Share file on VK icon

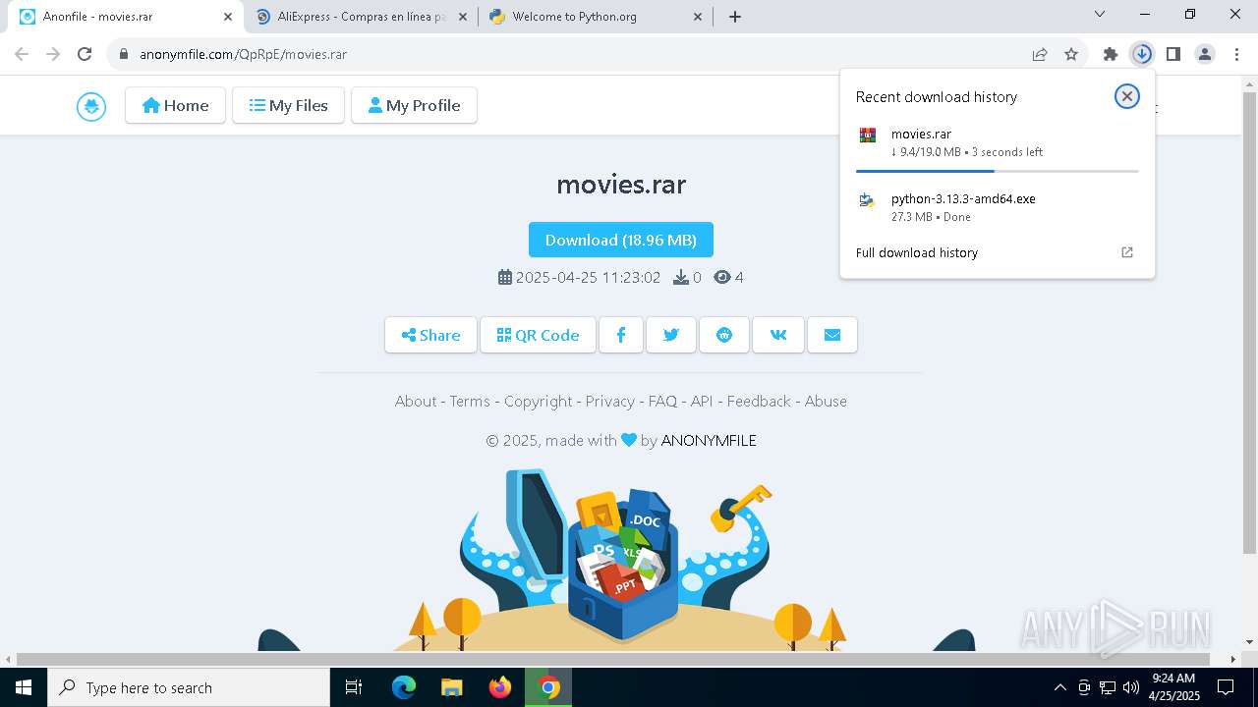778,335
